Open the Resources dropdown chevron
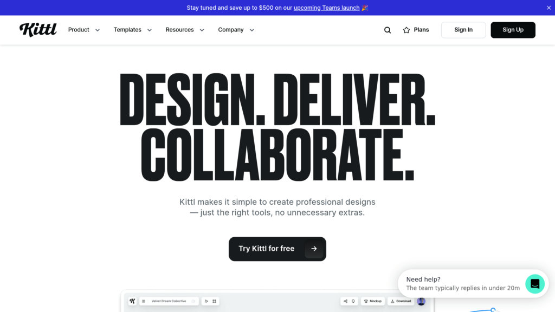Image resolution: width=555 pixels, height=312 pixels. (202, 30)
